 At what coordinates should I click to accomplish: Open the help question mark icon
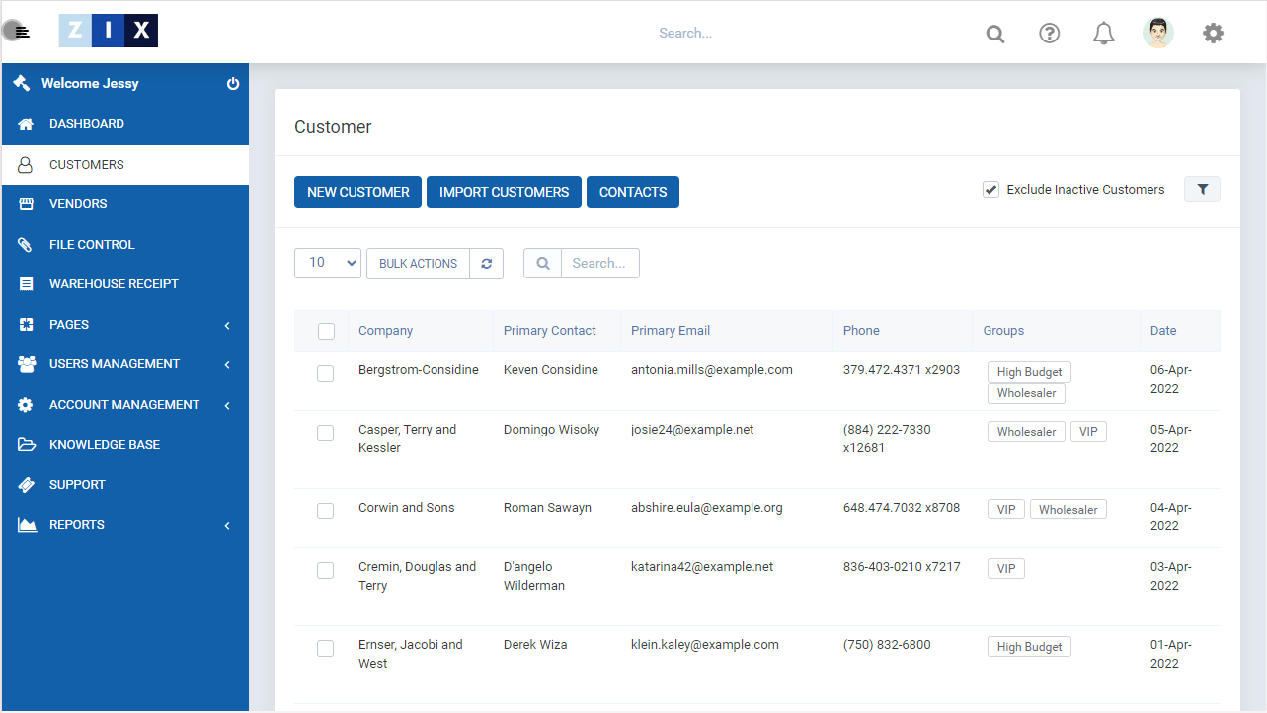click(x=1050, y=34)
